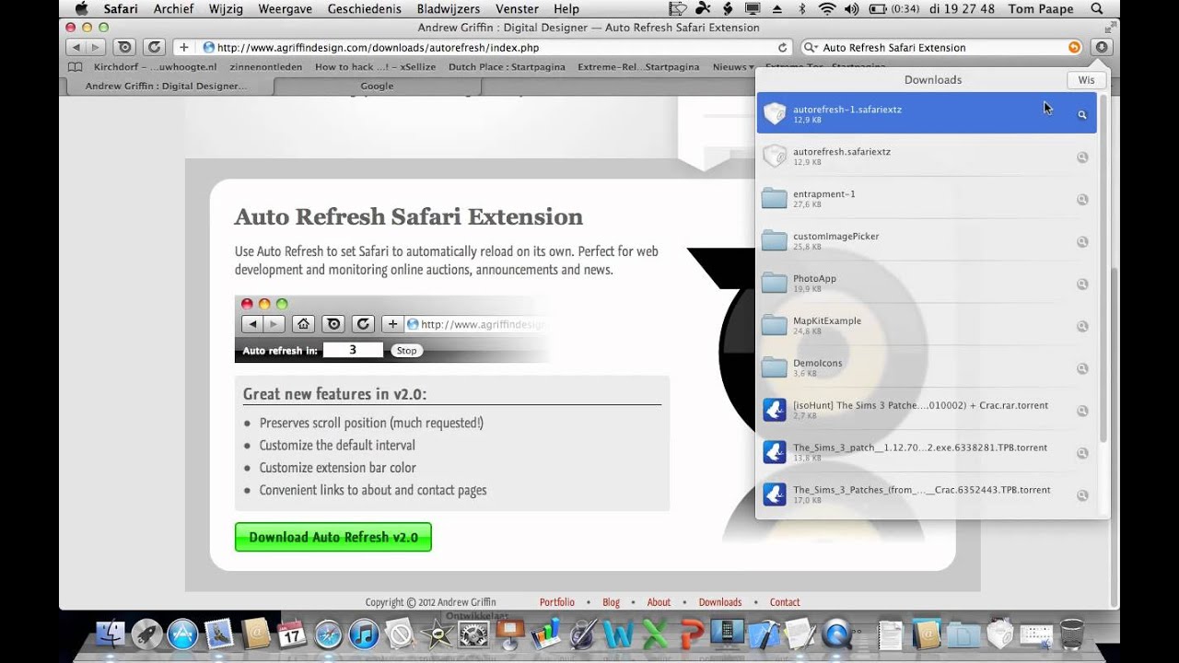Click the Auto Refresh extension toolbar button

coord(125,47)
